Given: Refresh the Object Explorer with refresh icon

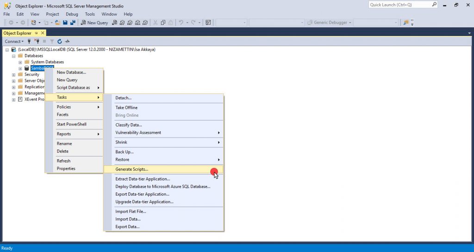Looking at the screenshot, I should click(x=60, y=41).
